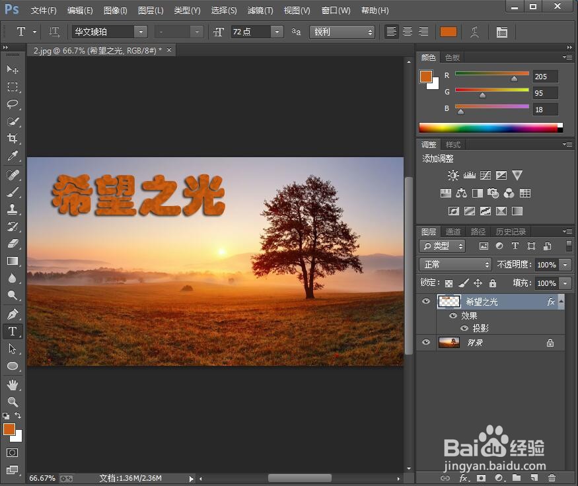This screenshot has width=578, height=486.
Task: Open the text color swatch picker
Action: [x=448, y=32]
